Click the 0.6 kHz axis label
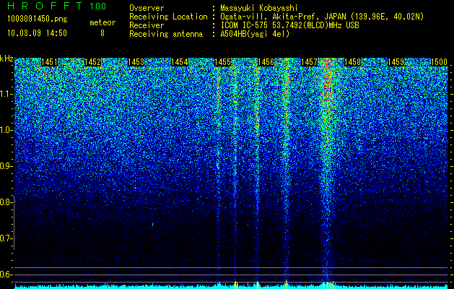Screen dimensions: 454x289 [x=6, y=275]
